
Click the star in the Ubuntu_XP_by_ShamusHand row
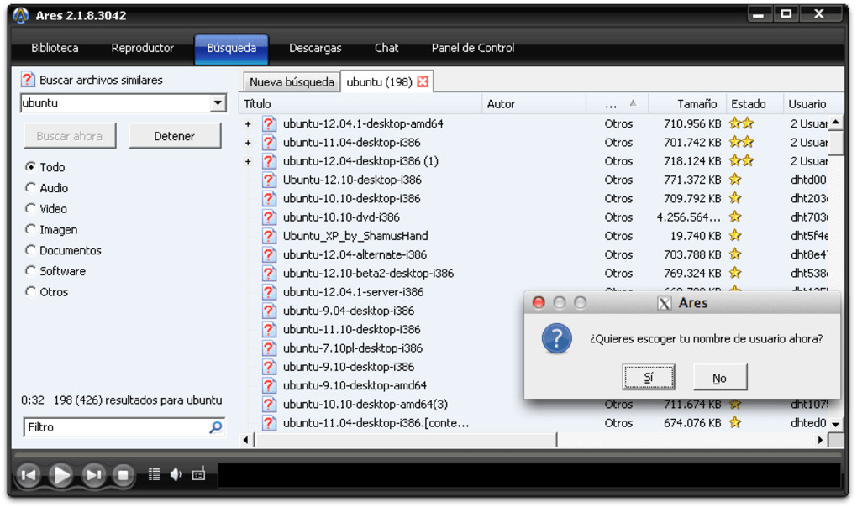735,235
